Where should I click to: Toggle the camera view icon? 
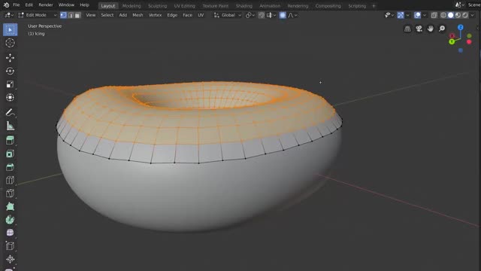click(419, 29)
